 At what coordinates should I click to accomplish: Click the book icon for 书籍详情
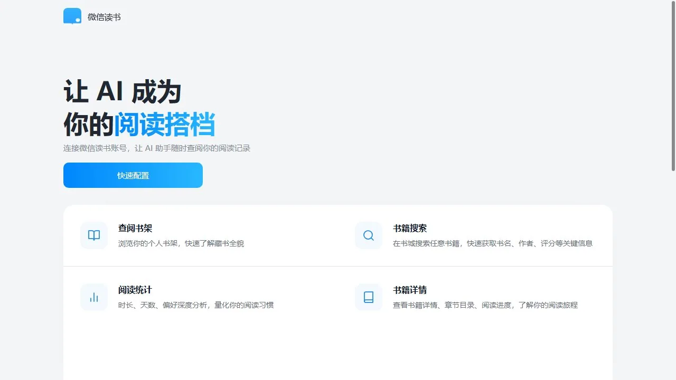point(369,297)
